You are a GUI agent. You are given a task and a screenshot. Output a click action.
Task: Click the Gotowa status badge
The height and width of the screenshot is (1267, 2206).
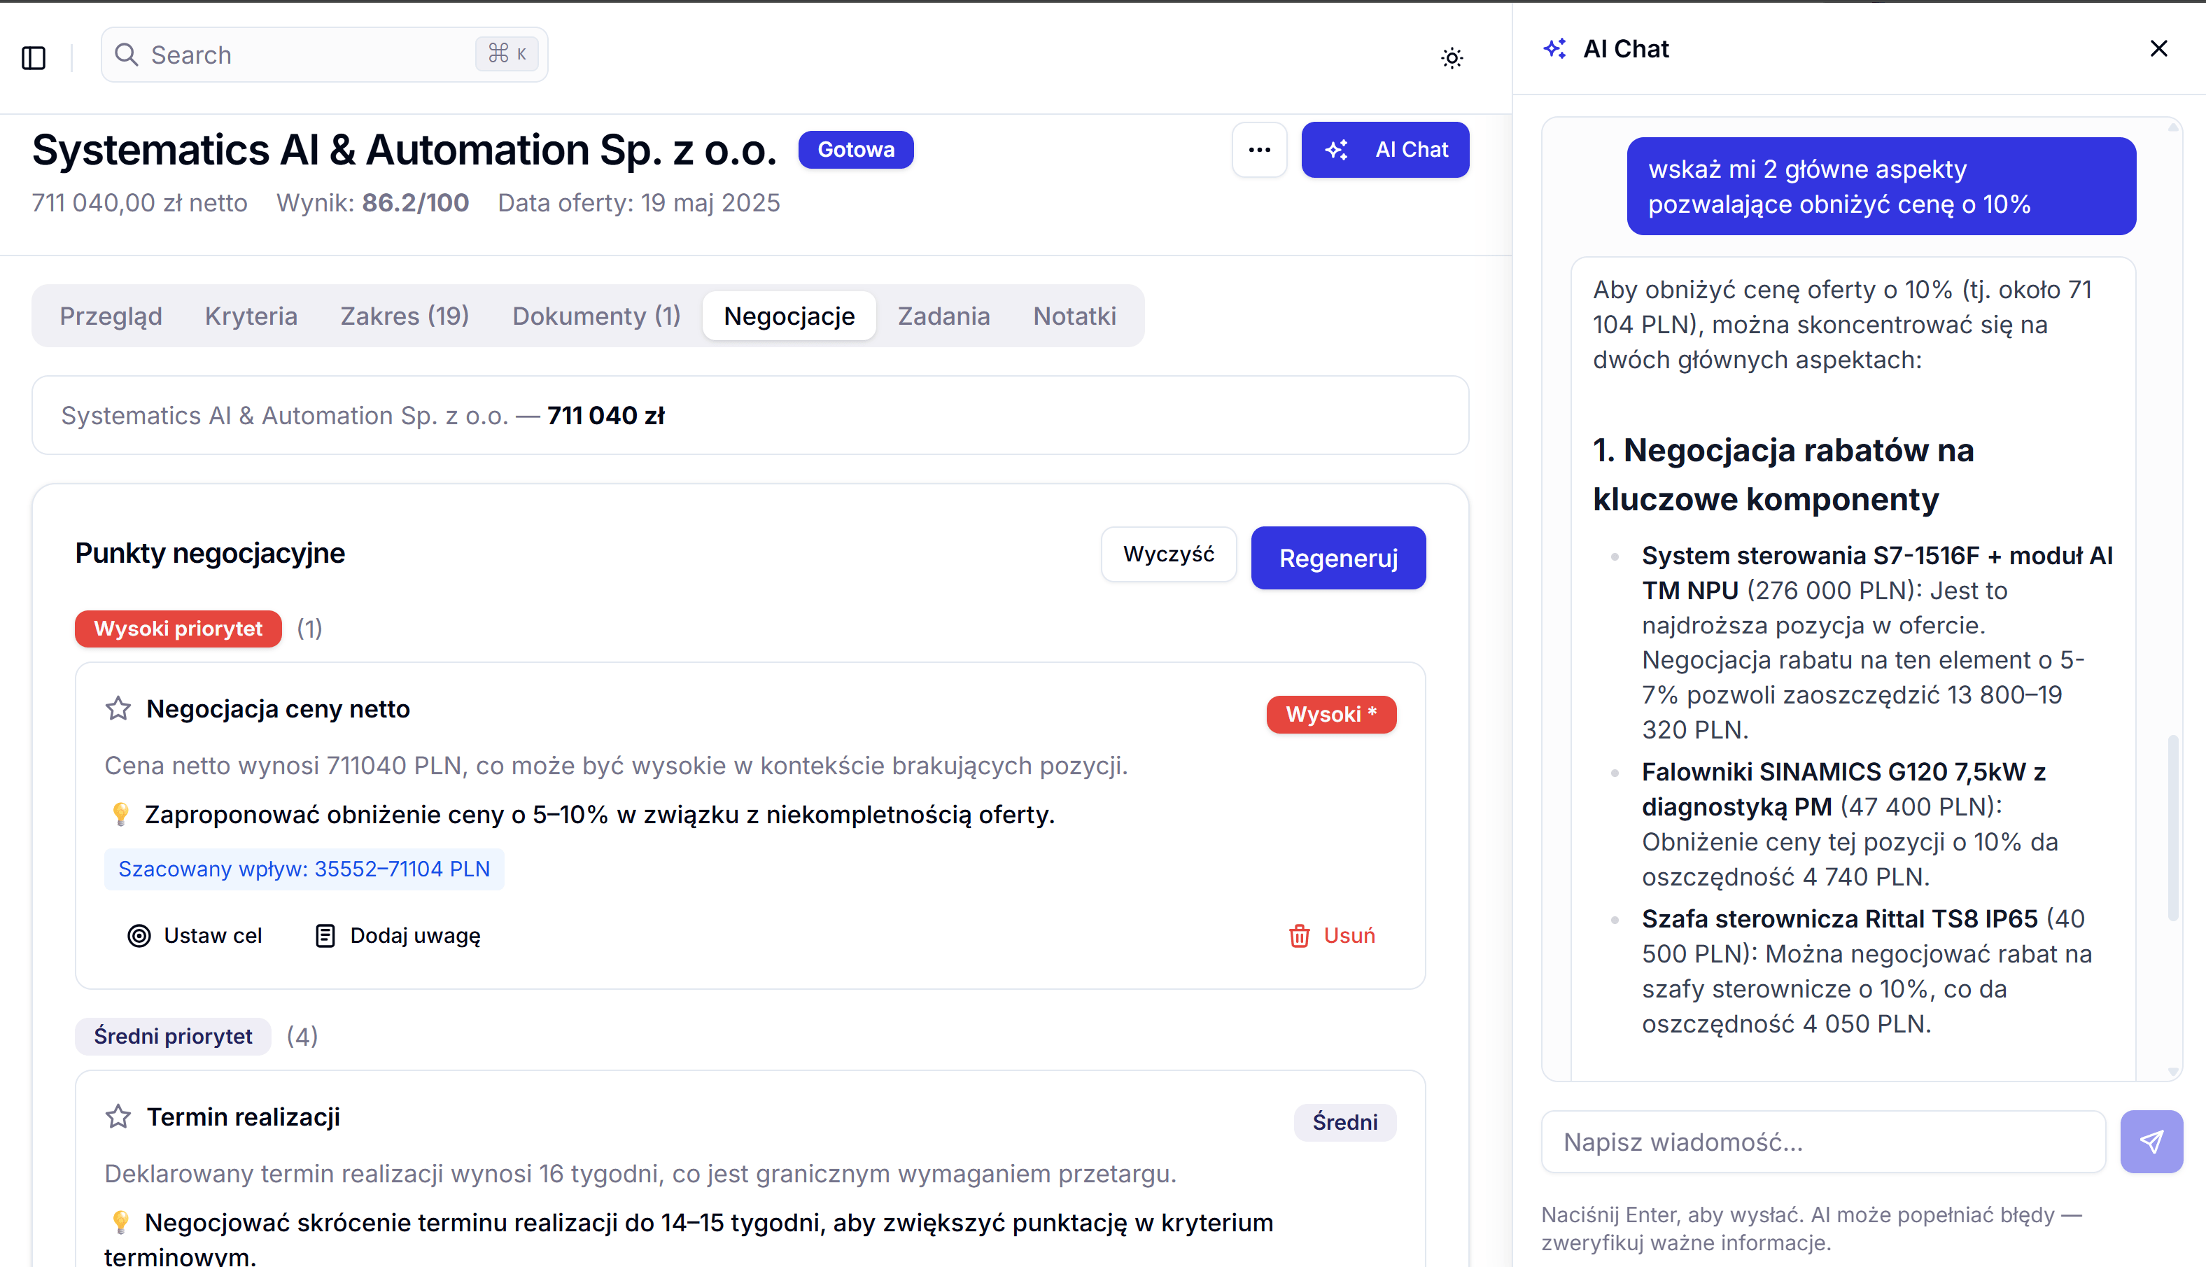coord(856,150)
